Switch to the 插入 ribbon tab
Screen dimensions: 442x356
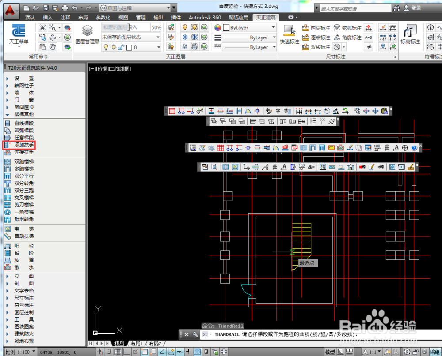pyautogui.click(x=47, y=18)
